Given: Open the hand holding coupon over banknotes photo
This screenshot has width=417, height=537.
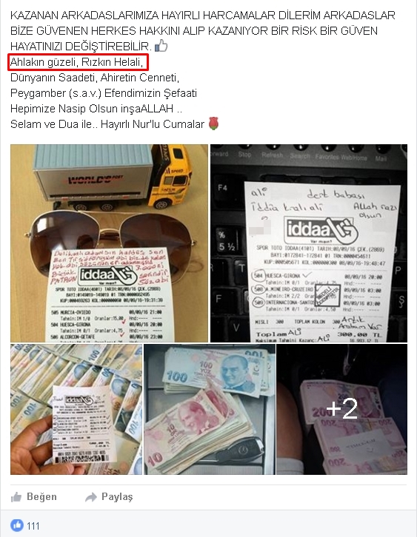Looking at the screenshot, I should (76, 409).
